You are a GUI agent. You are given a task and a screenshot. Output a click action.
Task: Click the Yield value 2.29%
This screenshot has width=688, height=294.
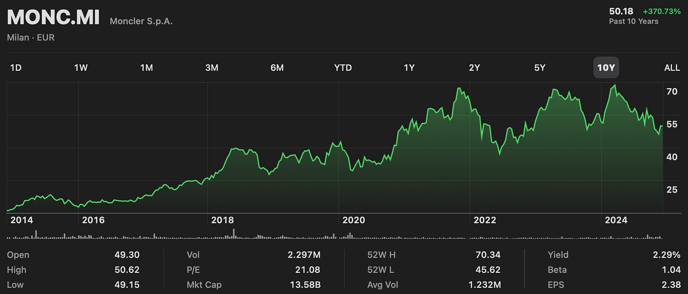pos(666,255)
